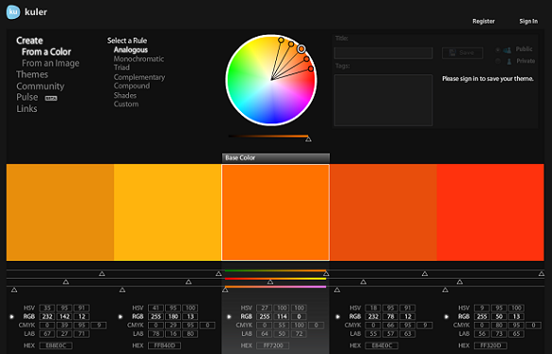The image size is (552, 354).
Task: Select the yellow-orange FFB40D swatch
Action: point(168,212)
